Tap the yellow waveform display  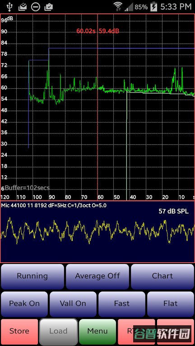pos(97,231)
